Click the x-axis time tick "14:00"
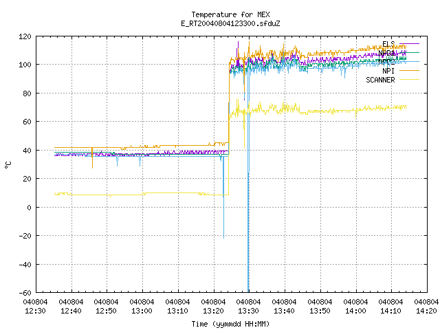 [355, 311]
